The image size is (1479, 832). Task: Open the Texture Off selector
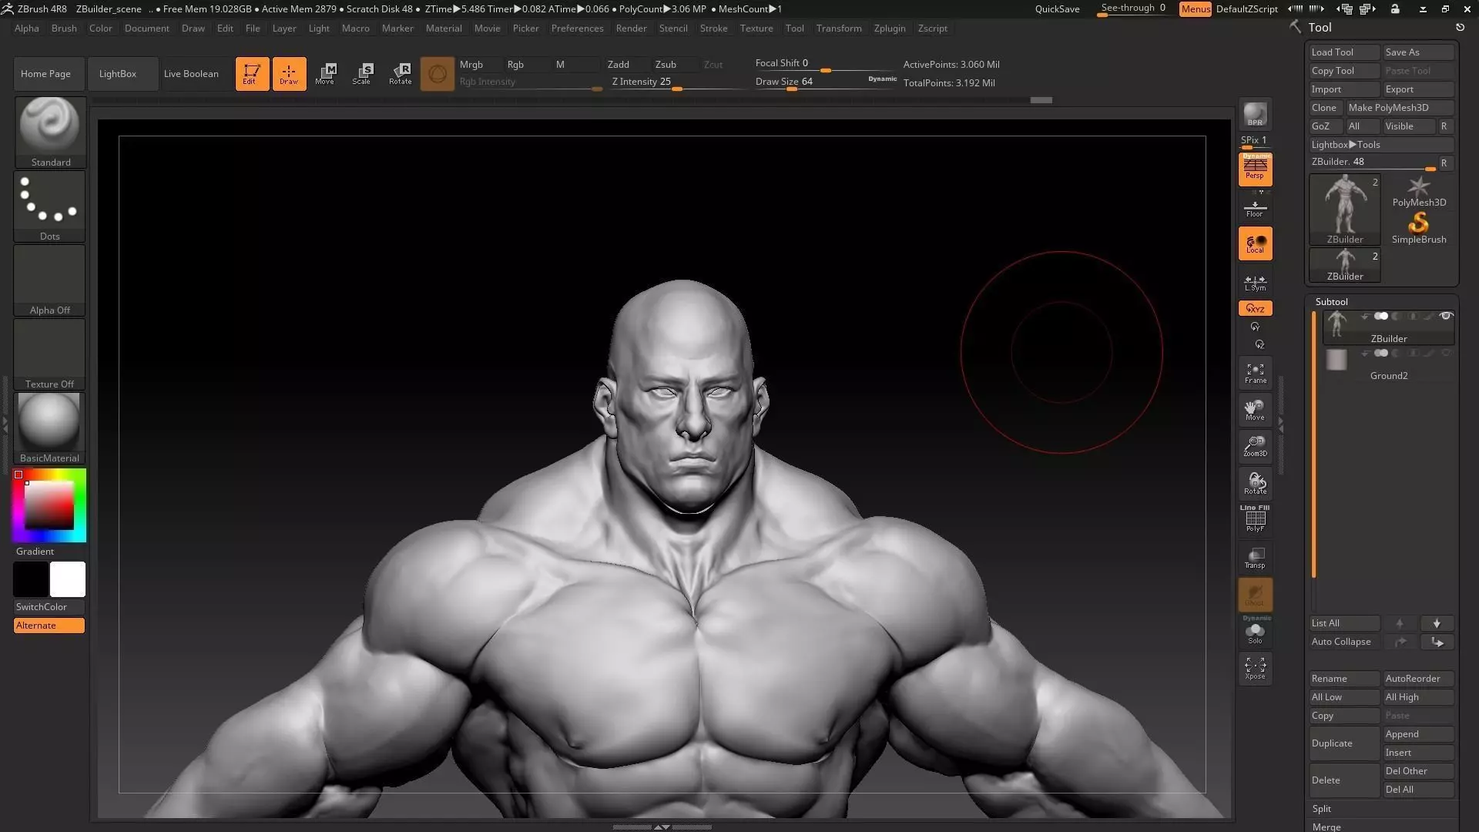[x=50, y=354]
